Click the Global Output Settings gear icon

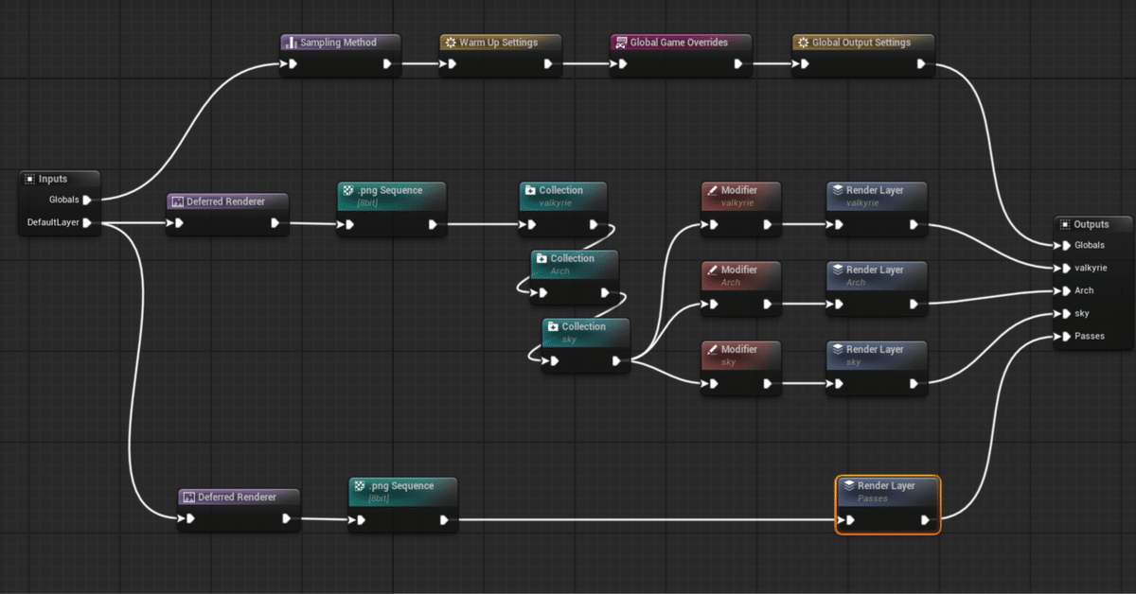(x=803, y=43)
